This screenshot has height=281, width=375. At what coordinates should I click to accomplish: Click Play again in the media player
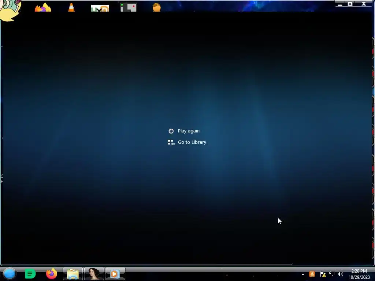[189, 131]
